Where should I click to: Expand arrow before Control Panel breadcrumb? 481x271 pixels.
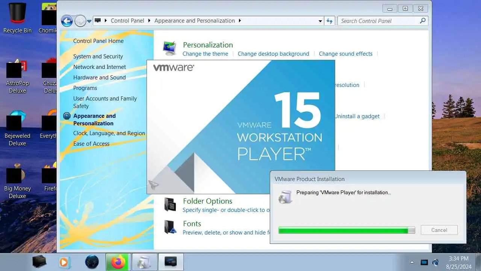(106, 21)
